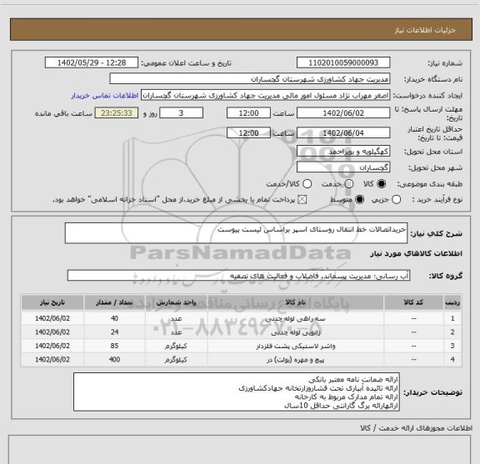Toggle the اسناد خزانه اسلامی payment checkbox
This screenshot has height=464, width=480.
click(x=302, y=200)
